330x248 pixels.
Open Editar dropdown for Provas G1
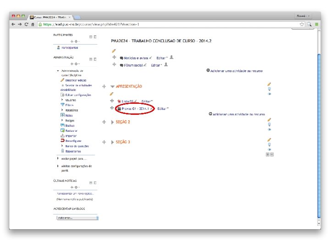coord(163,108)
